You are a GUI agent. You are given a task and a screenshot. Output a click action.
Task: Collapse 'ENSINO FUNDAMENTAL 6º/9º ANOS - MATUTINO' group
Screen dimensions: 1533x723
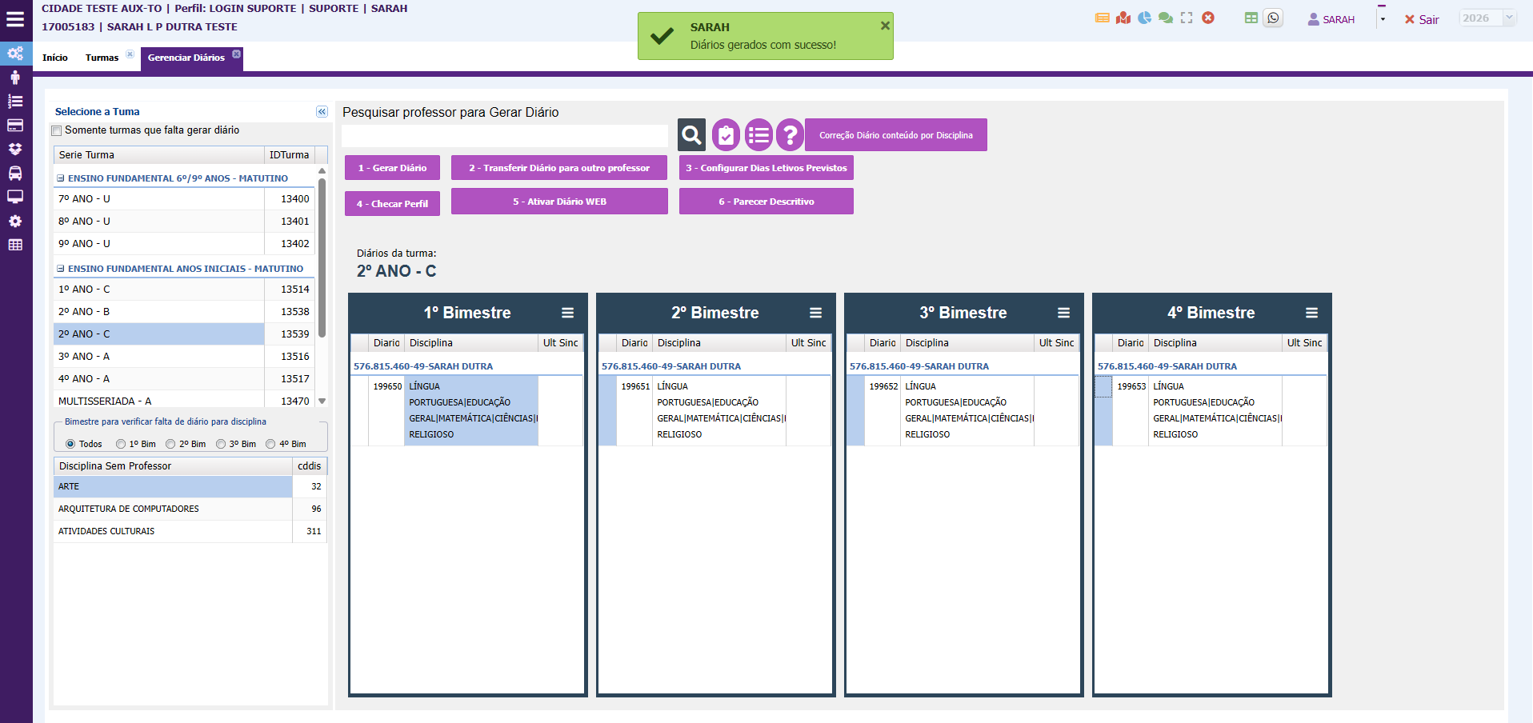[61, 178]
